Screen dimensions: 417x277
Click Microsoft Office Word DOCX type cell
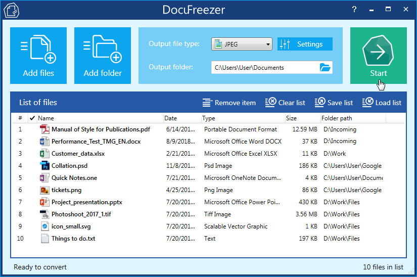(243, 142)
